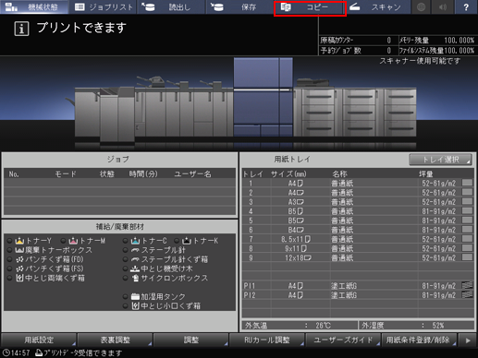
Task: Click the clock icon beside 14:57
Action: (x=6, y=352)
